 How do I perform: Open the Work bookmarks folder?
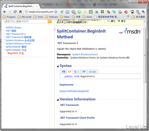(87, 17)
